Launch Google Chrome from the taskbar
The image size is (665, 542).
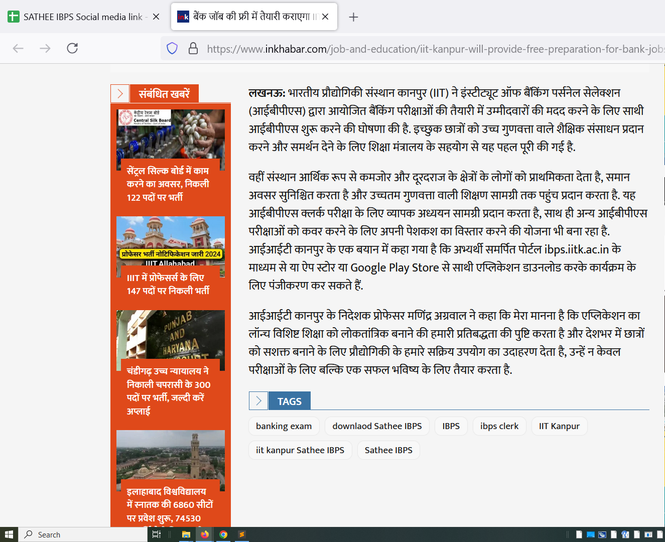click(x=223, y=534)
